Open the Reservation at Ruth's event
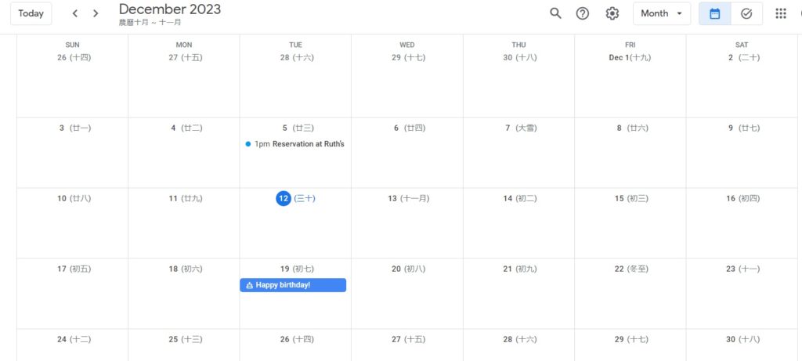 click(x=307, y=144)
